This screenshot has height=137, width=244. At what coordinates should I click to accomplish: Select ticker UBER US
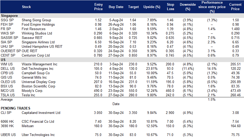(x=8, y=135)
